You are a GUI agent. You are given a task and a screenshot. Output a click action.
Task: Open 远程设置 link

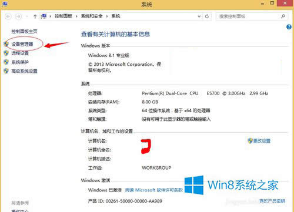[20, 53]
